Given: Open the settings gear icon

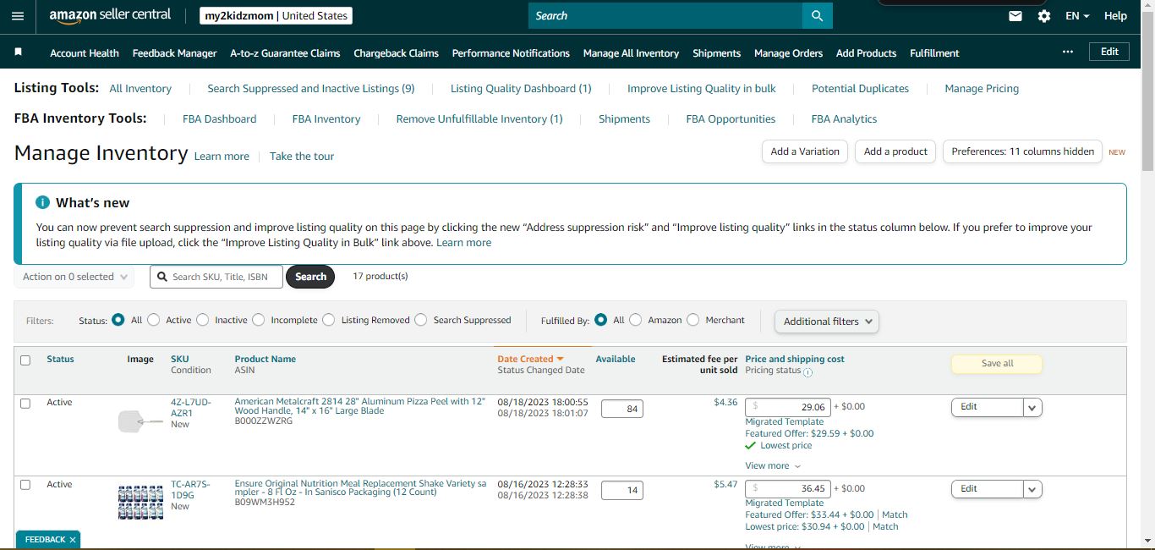Looking at the screenshot, I should 1044,16.
